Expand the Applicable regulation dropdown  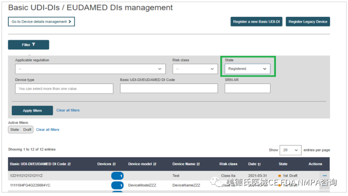[90, 69]
